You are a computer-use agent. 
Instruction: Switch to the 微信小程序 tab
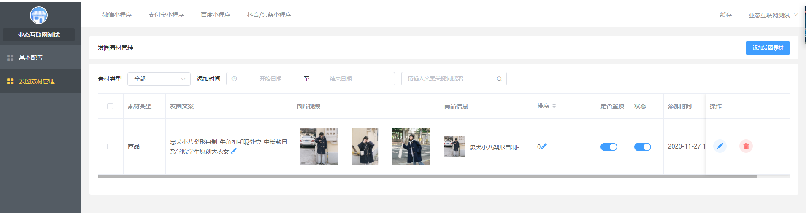117,15
